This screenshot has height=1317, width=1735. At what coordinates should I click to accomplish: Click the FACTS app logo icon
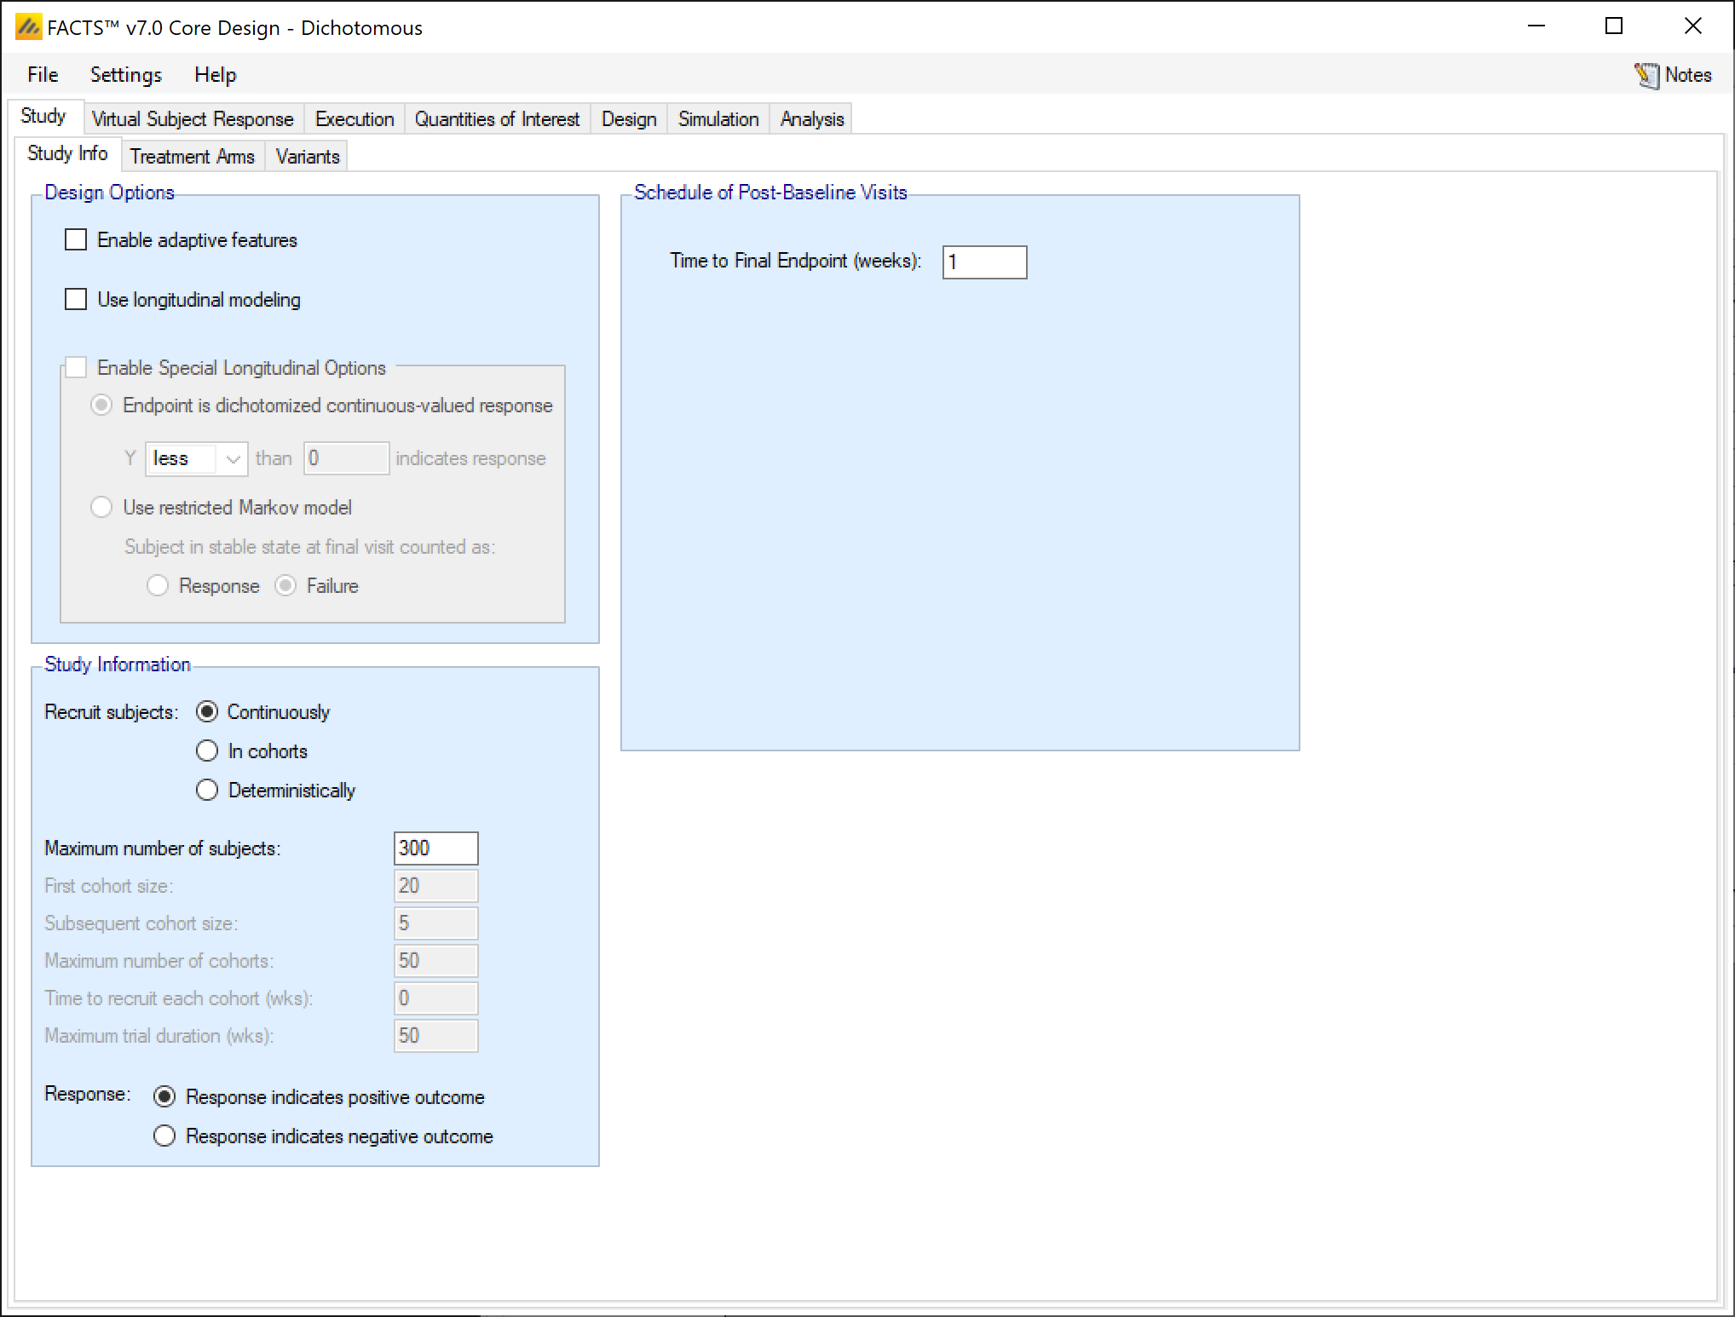[x=28, y=27]
